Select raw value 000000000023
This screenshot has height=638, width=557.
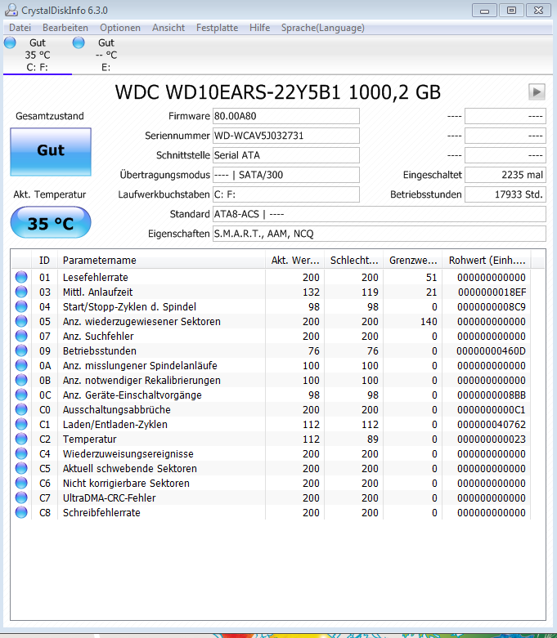pyautogui.click(x=492, y=439)
